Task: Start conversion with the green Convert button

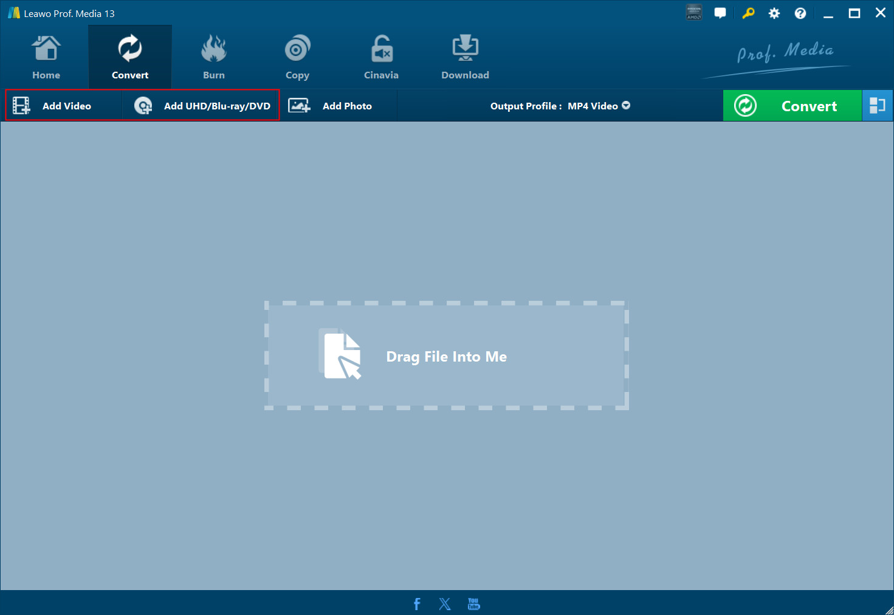Action: pyautogui.click(x=793, y=106)
